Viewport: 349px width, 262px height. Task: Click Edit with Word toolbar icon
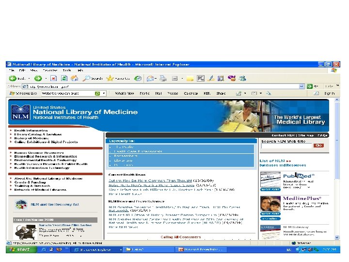click(174, 79)
